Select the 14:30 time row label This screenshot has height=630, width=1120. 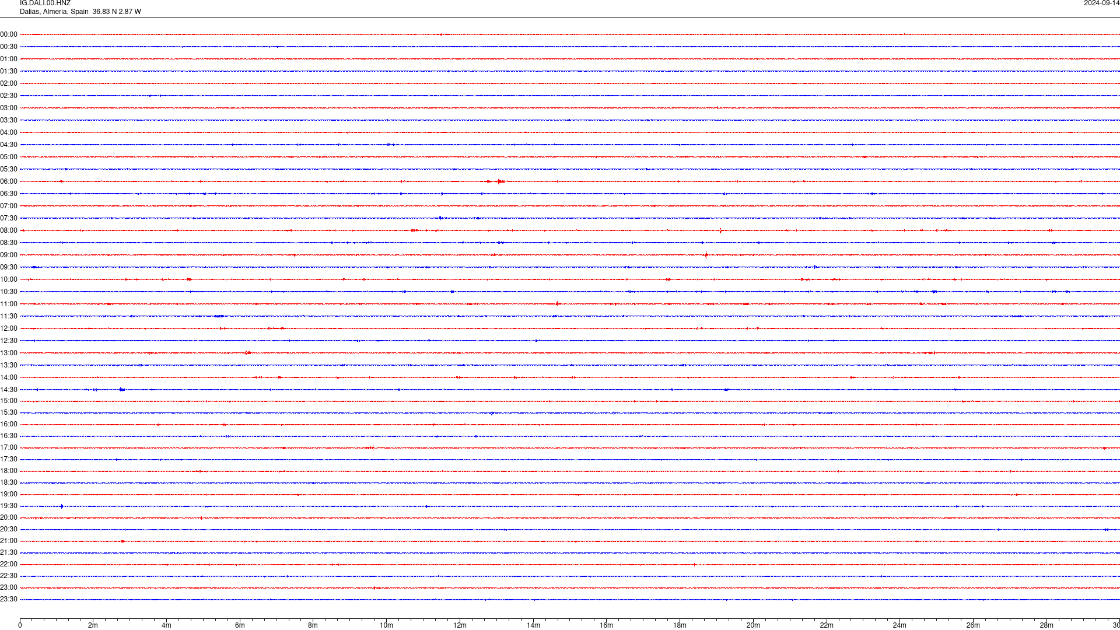coord(9,390)
